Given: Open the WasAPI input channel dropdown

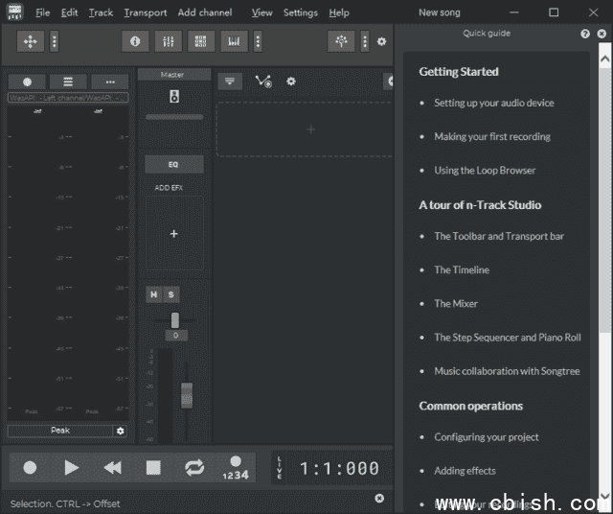Looking at the screenshot, I should [x=68, y=98].
